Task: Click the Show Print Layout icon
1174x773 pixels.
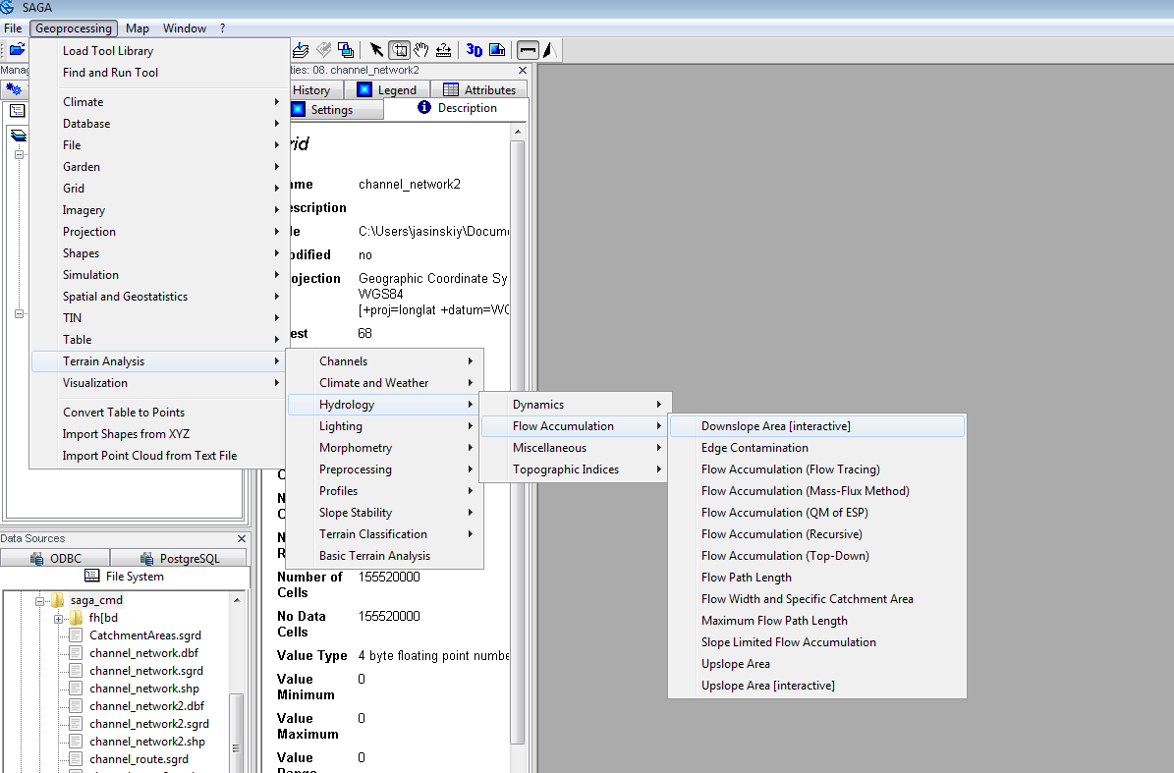Action: (497, 49)
